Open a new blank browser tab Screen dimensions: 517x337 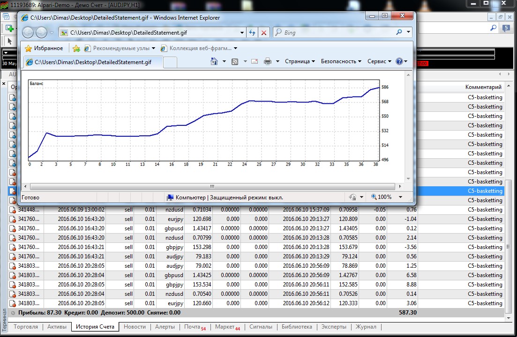click(170, 62)
